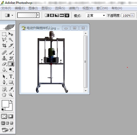The width and height of the screenshot is (137, 135).
Task: Reset default foreground and background colors
Action: (3, 110)
